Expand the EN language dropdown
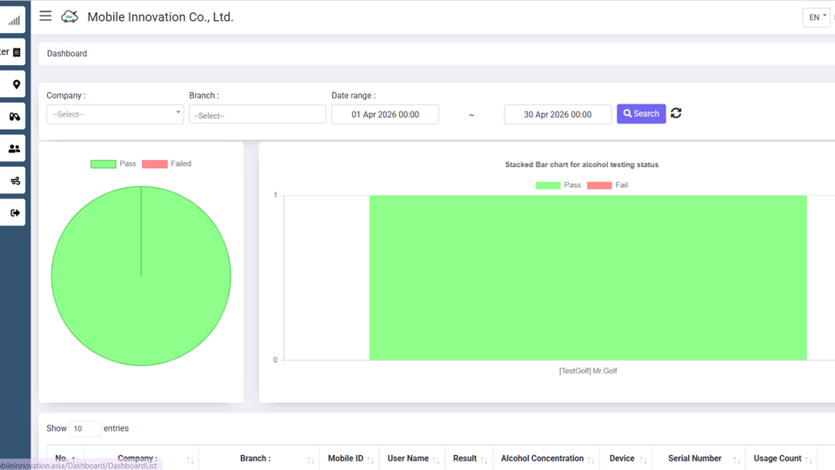 coord(816,17)
